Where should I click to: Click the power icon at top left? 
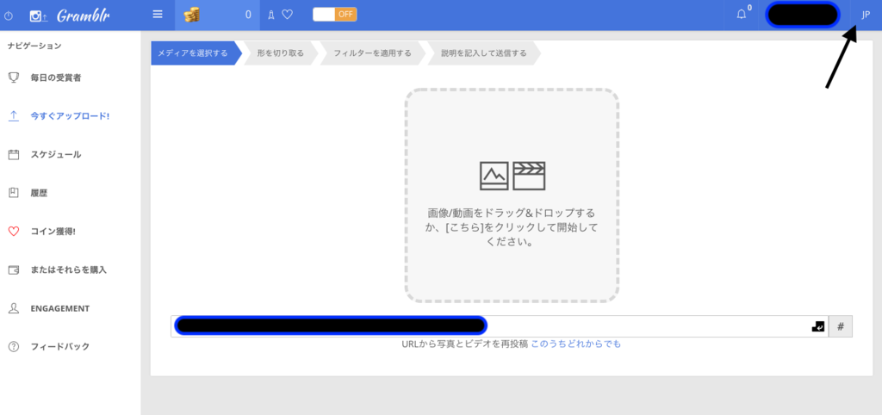point(9,15)
